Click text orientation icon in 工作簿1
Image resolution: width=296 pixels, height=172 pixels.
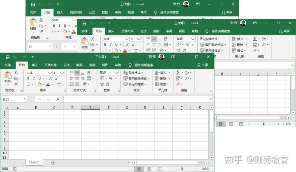coord(85,84)
